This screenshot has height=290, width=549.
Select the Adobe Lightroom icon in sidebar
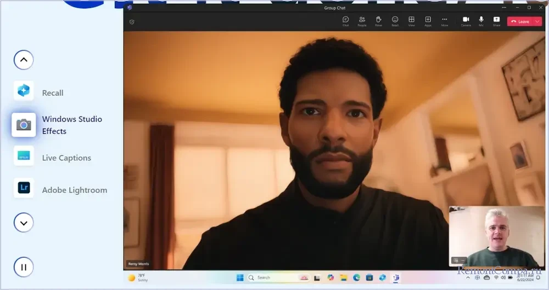click(x=24, y=188)
